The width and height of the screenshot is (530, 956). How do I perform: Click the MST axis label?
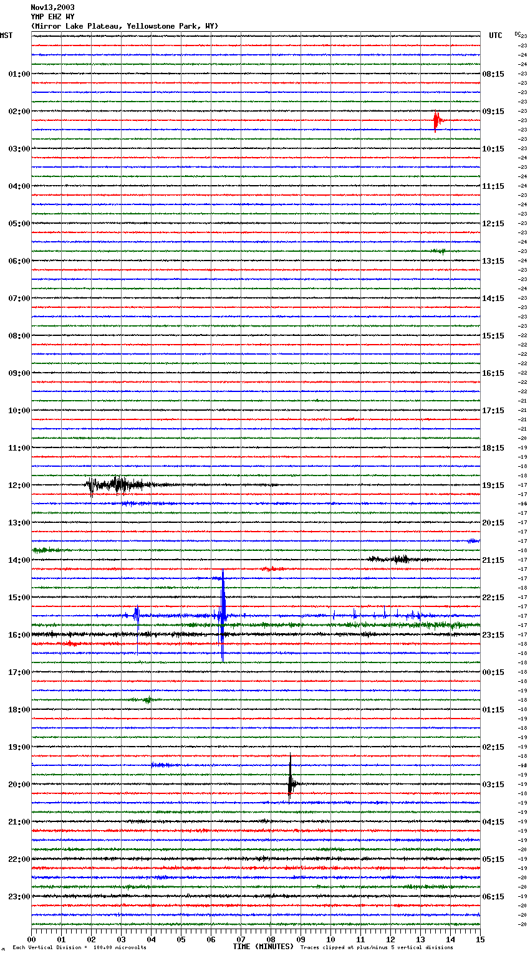coord(6,36)
